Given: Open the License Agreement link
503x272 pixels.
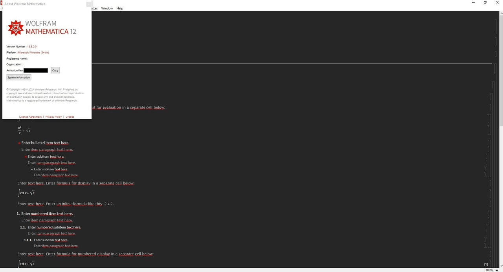Looking at the screenshot, I should pyautogui.click(x=30, y=117).
